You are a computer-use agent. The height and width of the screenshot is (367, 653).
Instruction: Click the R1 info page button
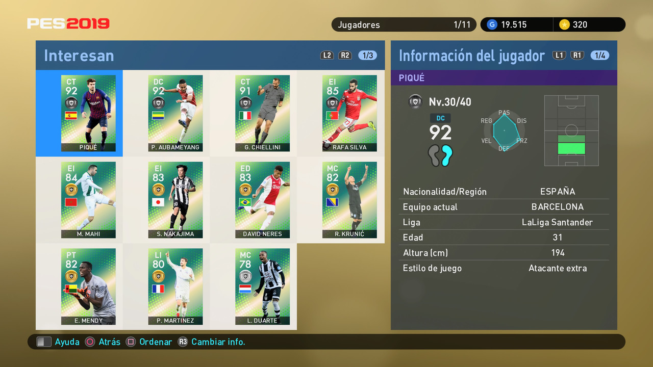pyautogui.click(x=577, y=55)
